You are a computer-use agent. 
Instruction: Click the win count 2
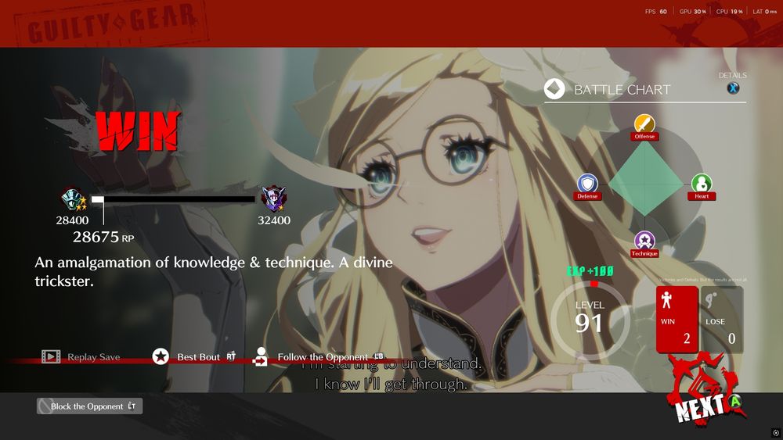[687, 338]
